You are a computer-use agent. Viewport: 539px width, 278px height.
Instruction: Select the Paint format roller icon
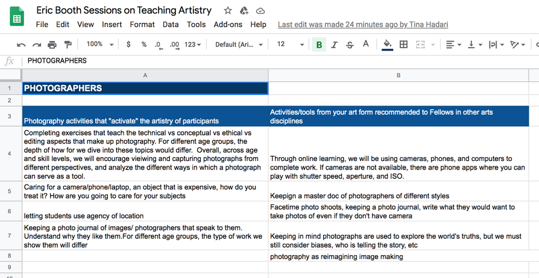(68, 45)
